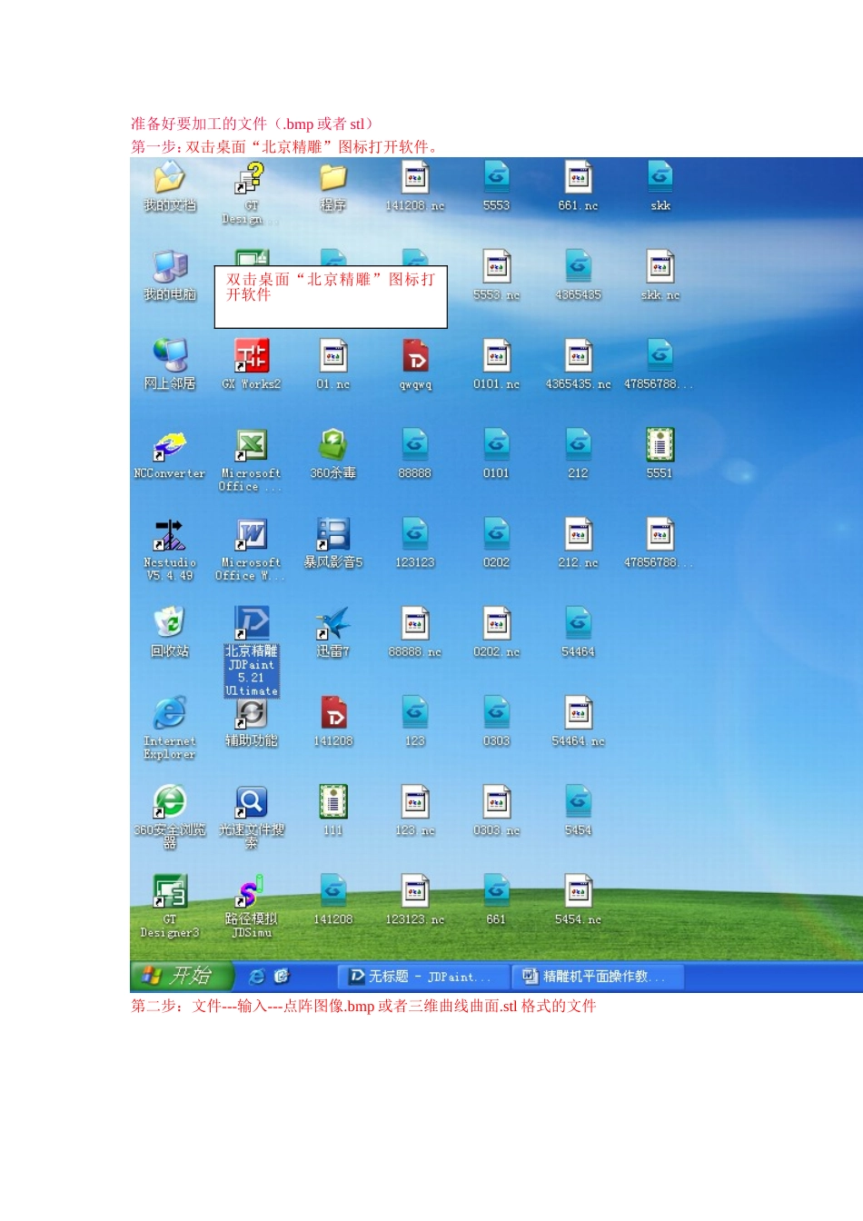This screenshot has height=1221, width=863.
Task: Select the 我的文档 desktop icon
Action: point(170,186)
